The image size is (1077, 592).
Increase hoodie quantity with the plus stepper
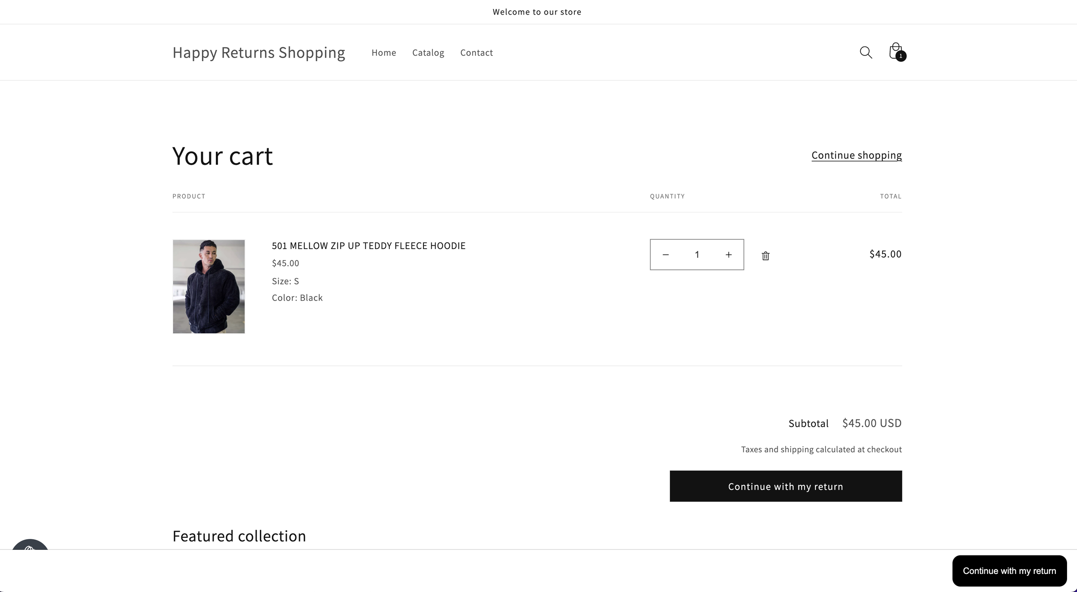click(729, 254)
